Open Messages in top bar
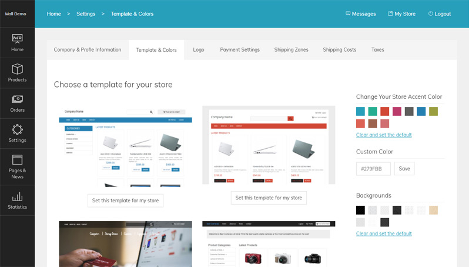This screenshot has width=469, height=267. 360,14
